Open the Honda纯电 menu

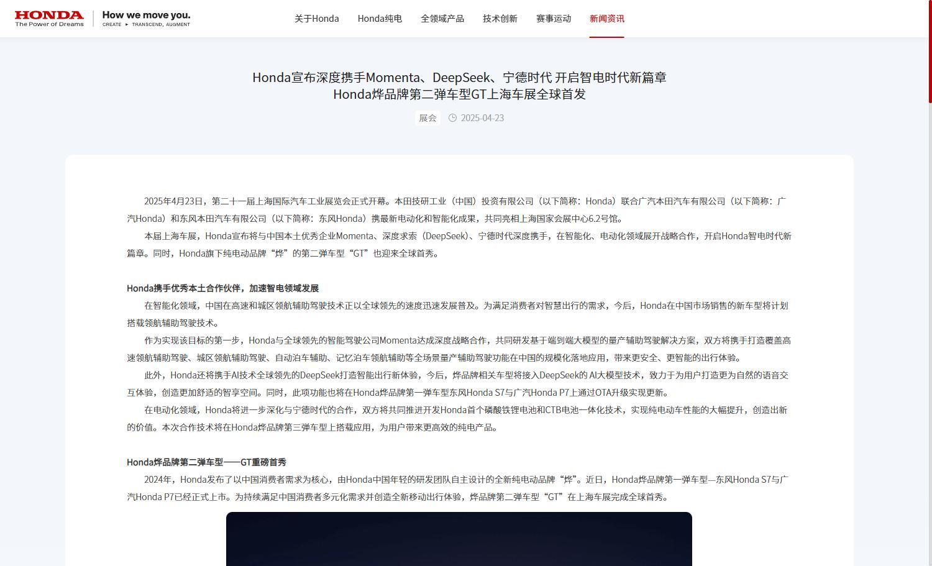coord(380,19)
